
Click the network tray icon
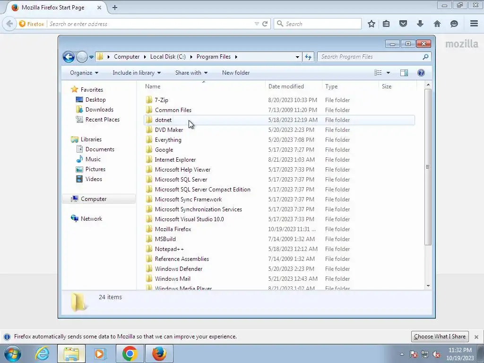[425, 354]
